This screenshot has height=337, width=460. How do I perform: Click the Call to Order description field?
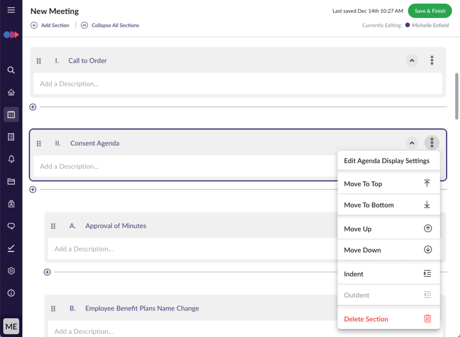click(x=238, y=84)
